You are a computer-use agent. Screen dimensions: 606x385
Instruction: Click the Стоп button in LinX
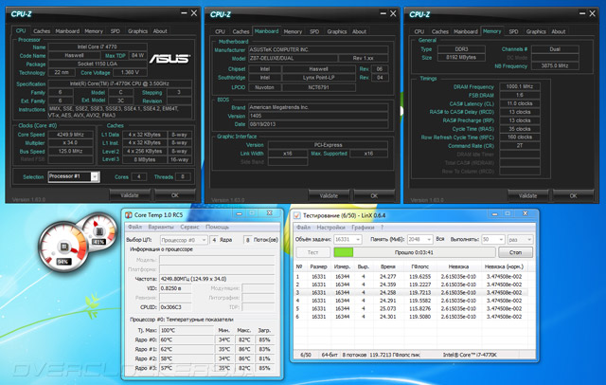pyautogui.click(x=515, y=252)
